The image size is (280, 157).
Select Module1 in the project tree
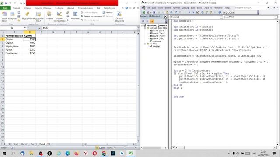tap(157, 47)
